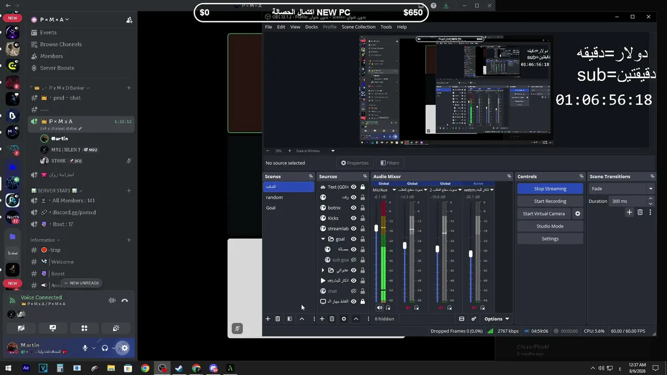Click the Start Recording button
This screenshot has width=667, height=375.
pyautogui.click(x=550, y=201)
